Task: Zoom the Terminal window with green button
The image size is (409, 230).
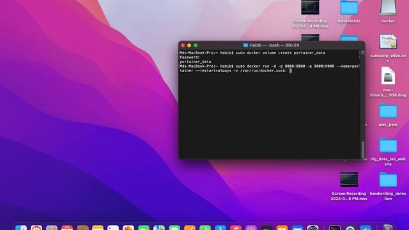Action: tap(196, 45)
